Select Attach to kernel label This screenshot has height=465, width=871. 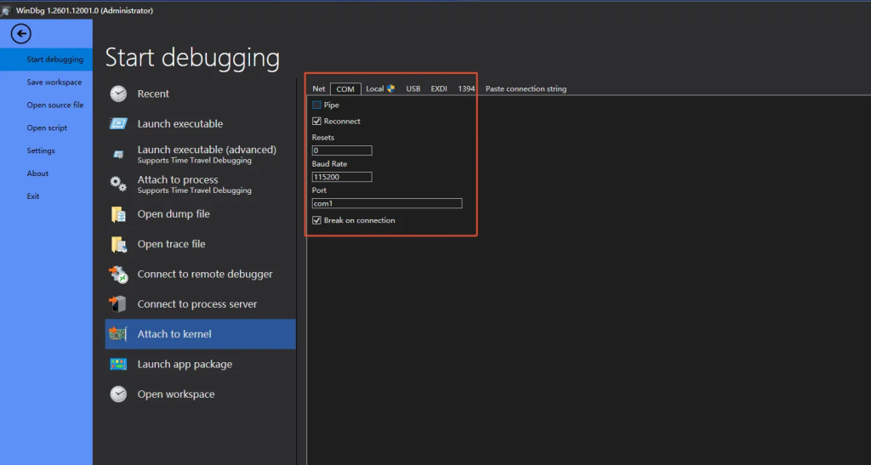click(174, 334)
